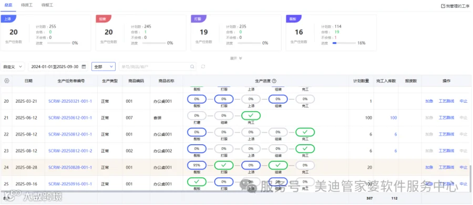Viewport: 473px width, 205px height.
Task: Click the green 组装 checkmark in row 24
Action: coord(278,165)
